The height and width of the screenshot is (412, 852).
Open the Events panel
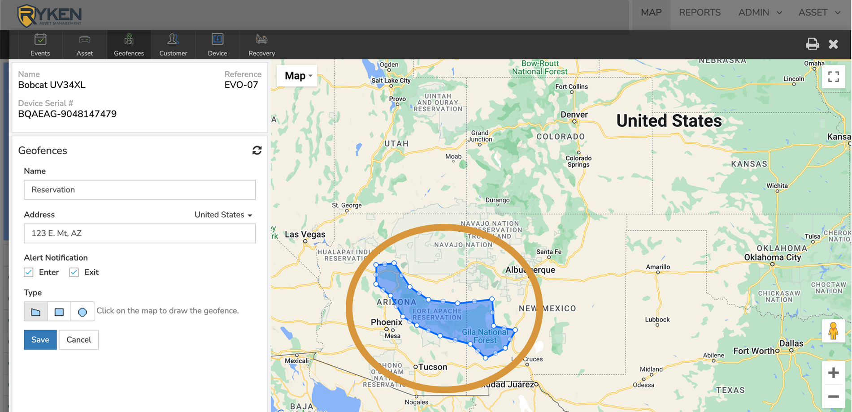(40, 44)
